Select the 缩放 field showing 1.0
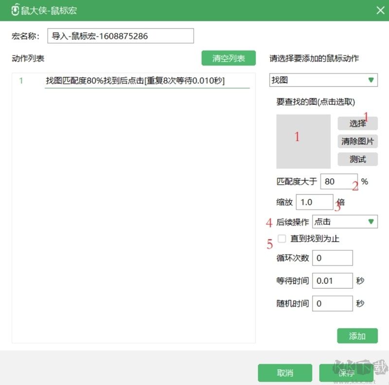 click(314, 202)
